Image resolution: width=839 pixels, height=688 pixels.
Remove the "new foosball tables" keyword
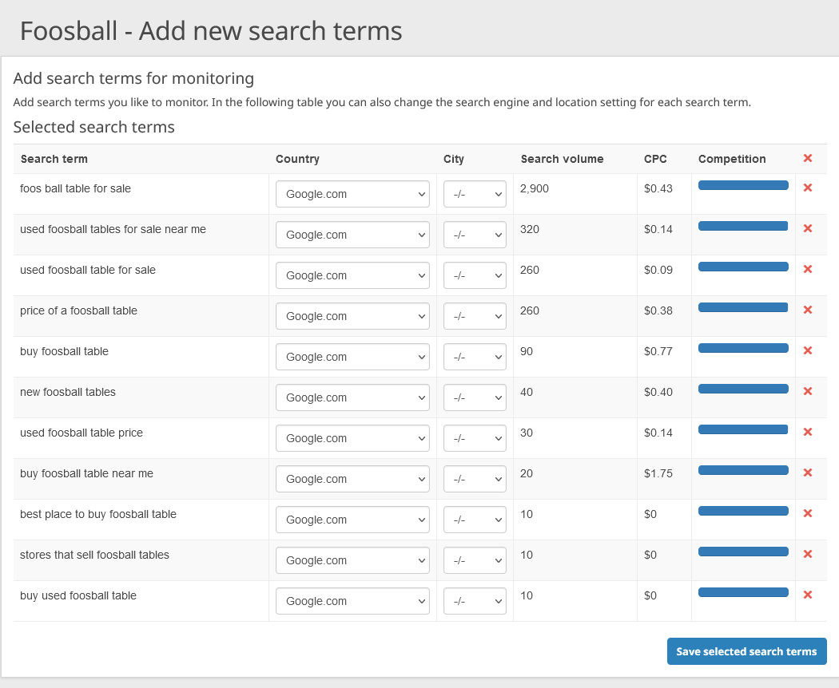click(807, 391)
